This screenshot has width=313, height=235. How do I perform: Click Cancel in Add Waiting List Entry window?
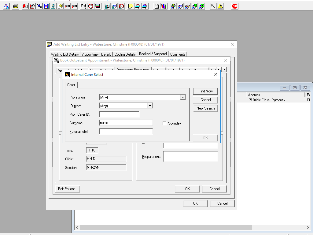(x=223, y=203)
